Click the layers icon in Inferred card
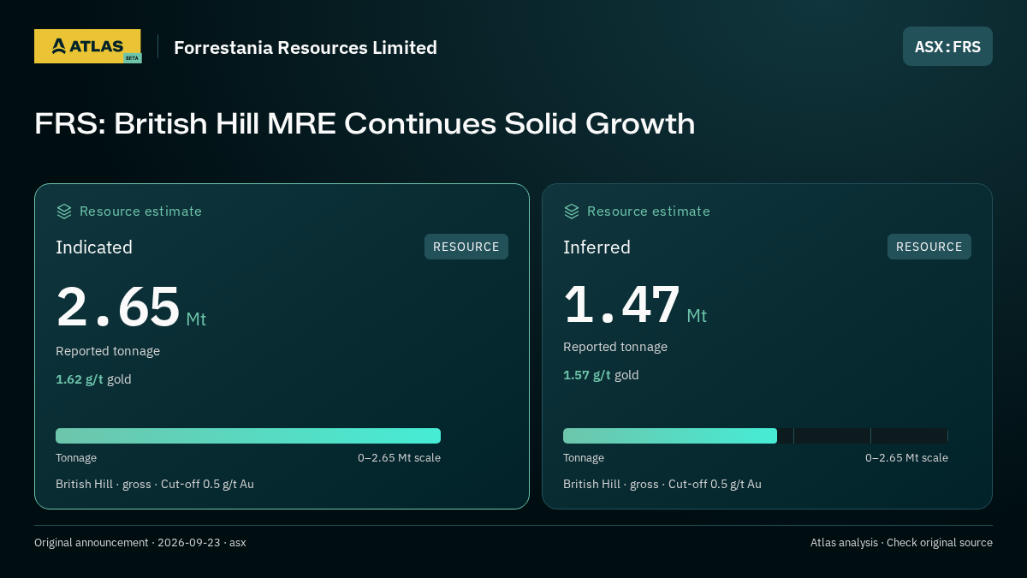Image resolution: width=1027 pixels, height=578 pixels. coord(572,212)
